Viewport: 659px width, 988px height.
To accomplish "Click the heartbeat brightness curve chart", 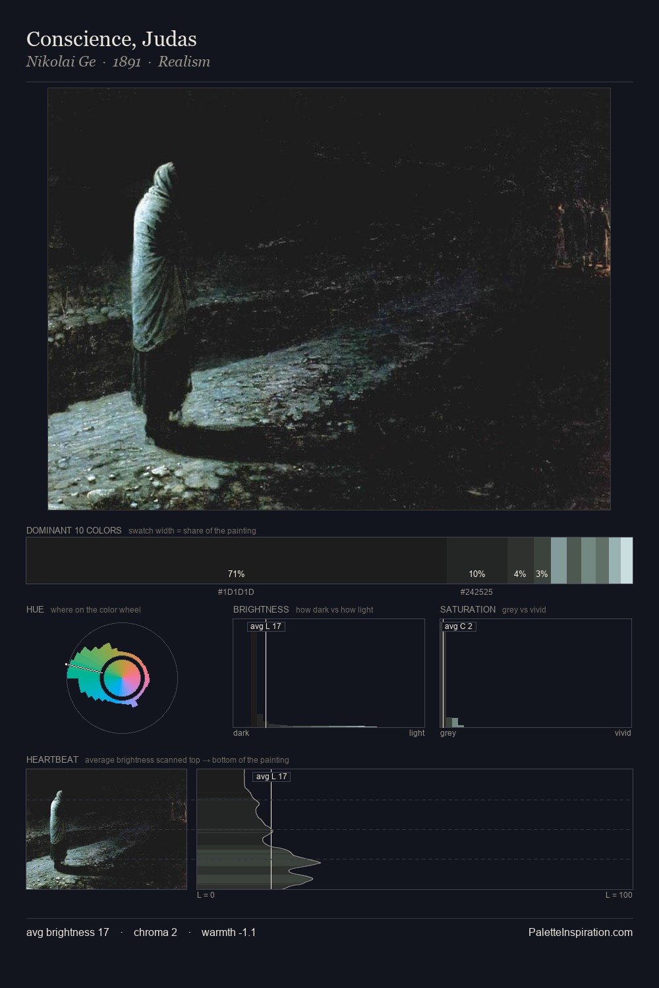I will pos(415,829).
